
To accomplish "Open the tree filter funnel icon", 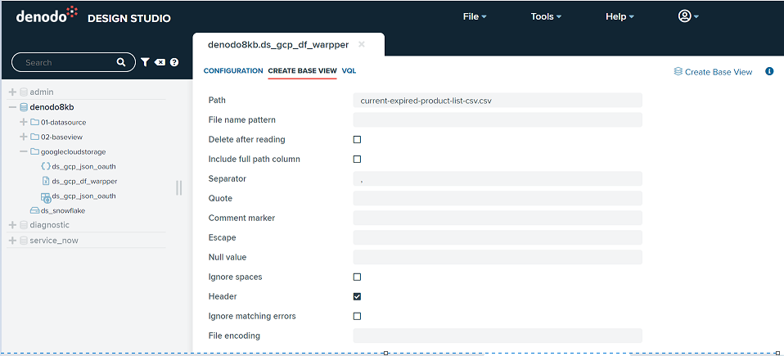I will click(x=145, y=62).
